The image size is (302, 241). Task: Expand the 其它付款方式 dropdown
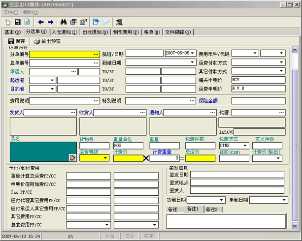tap(281, 71)
